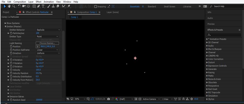
Task: Open the Composition menu
Action: pyautogui.click(x=20, y=2)
